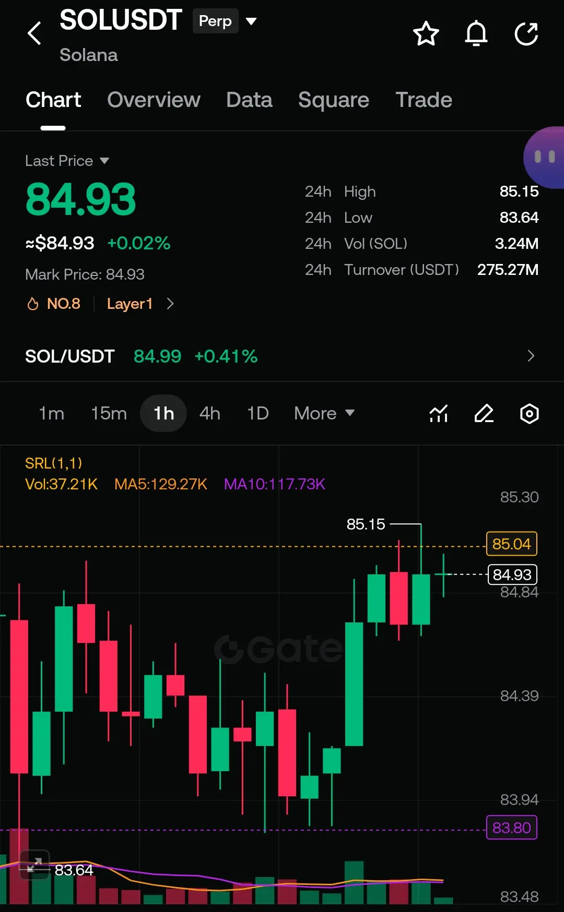
Task: Open the Perp contract type dropdown
Action: [x=251, y=21]
